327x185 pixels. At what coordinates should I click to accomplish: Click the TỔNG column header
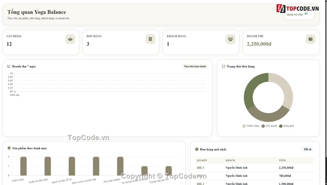point(282,161)
